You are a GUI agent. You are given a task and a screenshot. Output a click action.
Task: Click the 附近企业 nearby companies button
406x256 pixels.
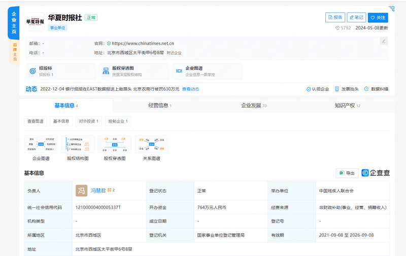[x=174, y=53]
